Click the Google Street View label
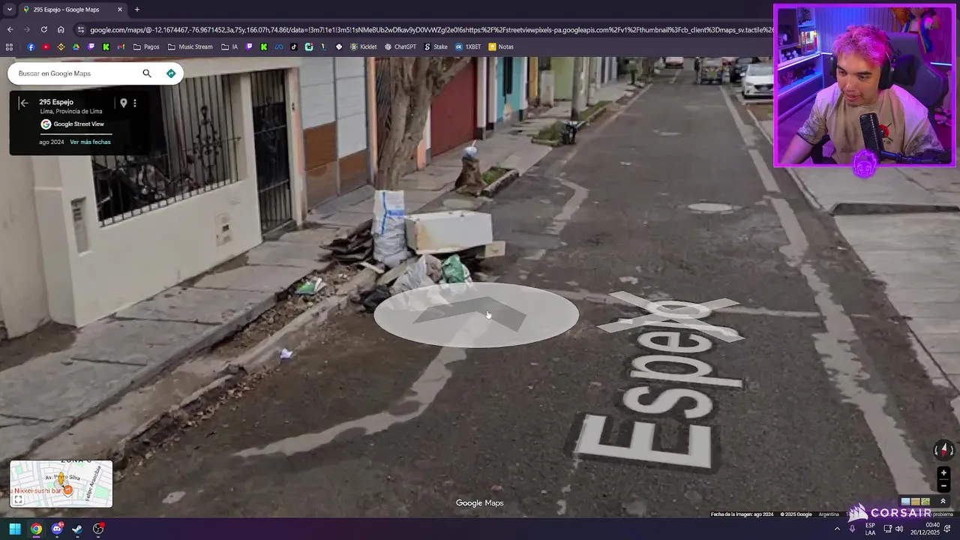Viewport: 960px width, 540px height. pos(79,124)
